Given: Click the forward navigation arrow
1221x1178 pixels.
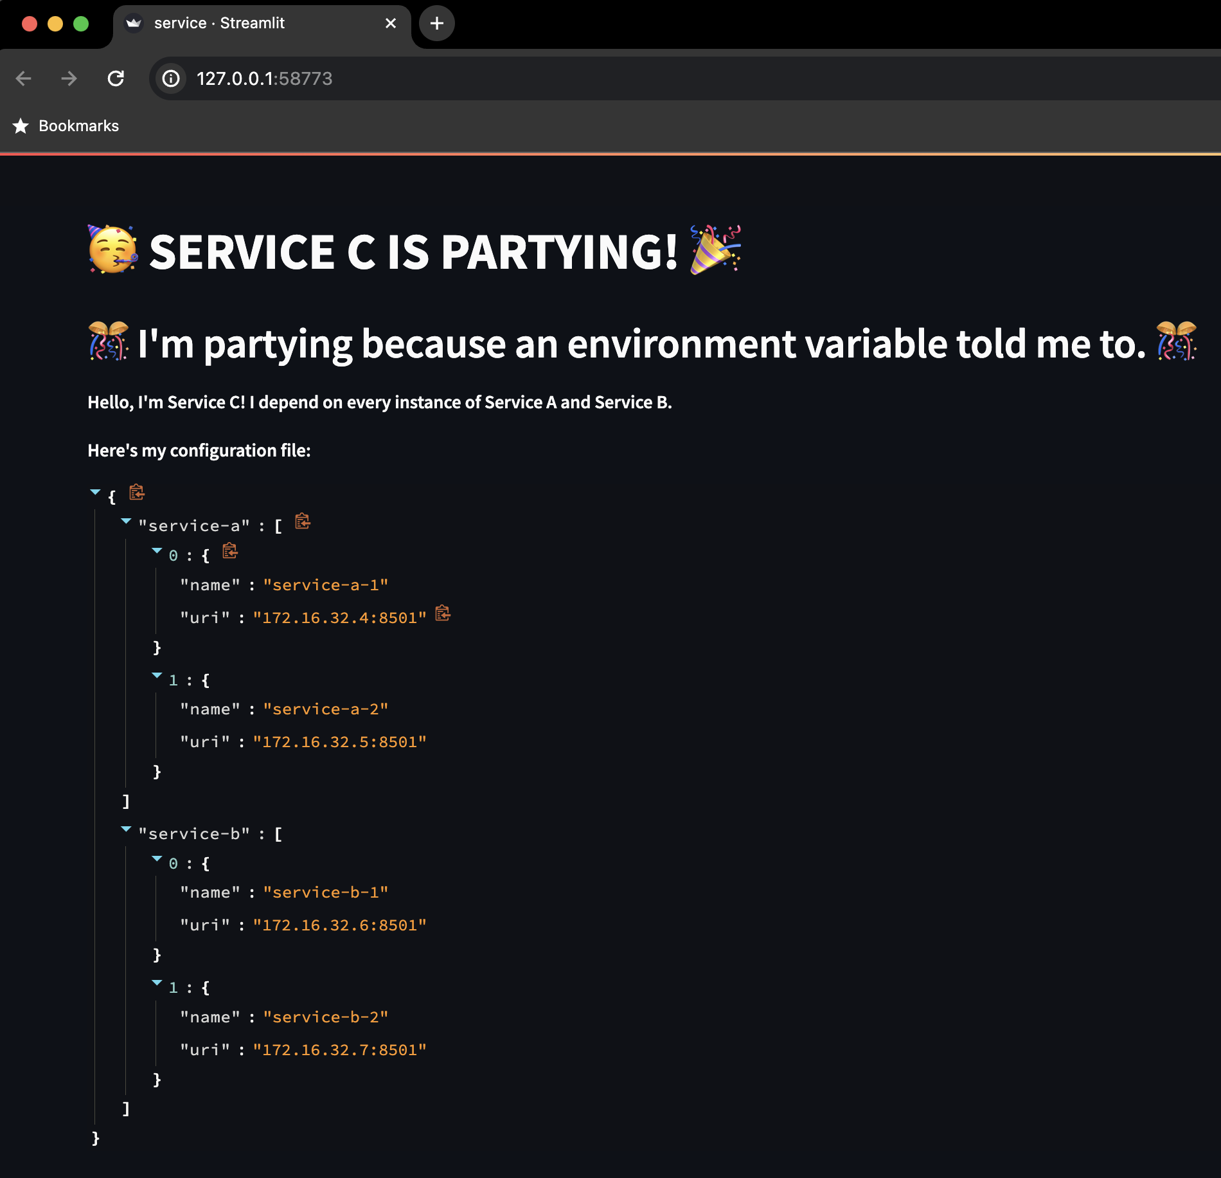Looking at the screenshot, I should pyautogui.click(x=69, y=78).
